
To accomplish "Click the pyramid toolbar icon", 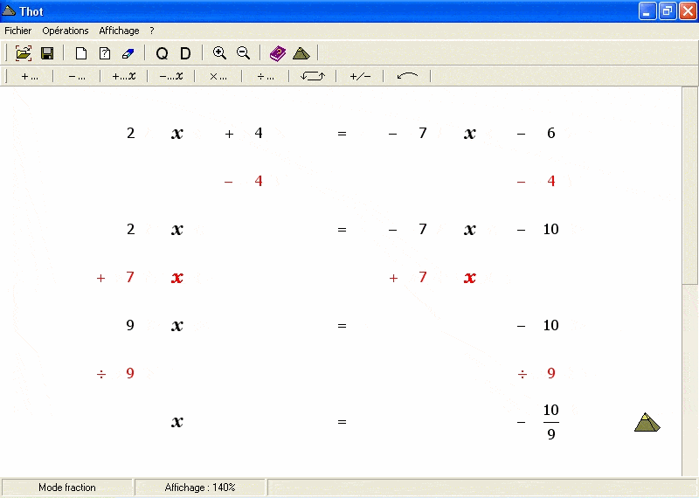I will tap(301, 53).
